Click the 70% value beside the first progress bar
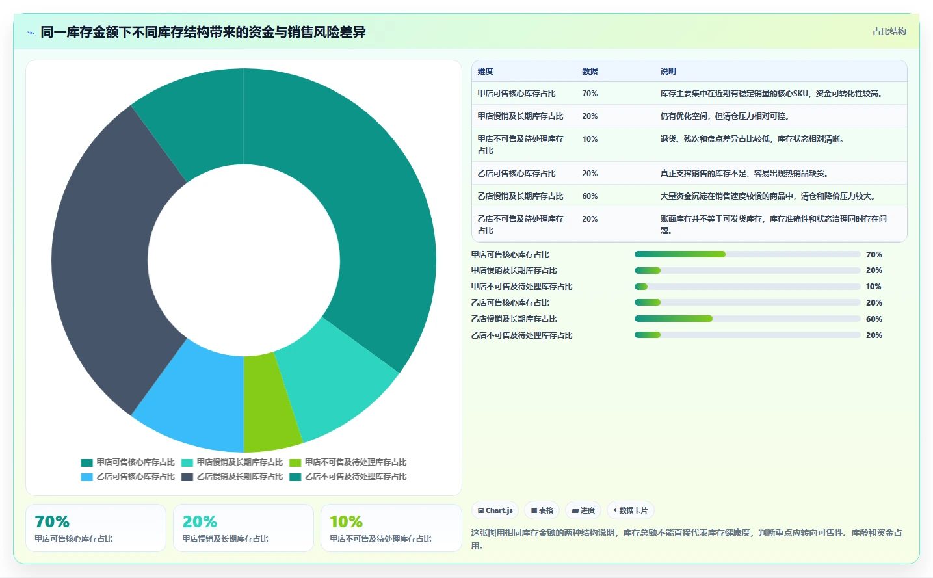This screenshot has height=578, width=933. (x=874, y=255)
